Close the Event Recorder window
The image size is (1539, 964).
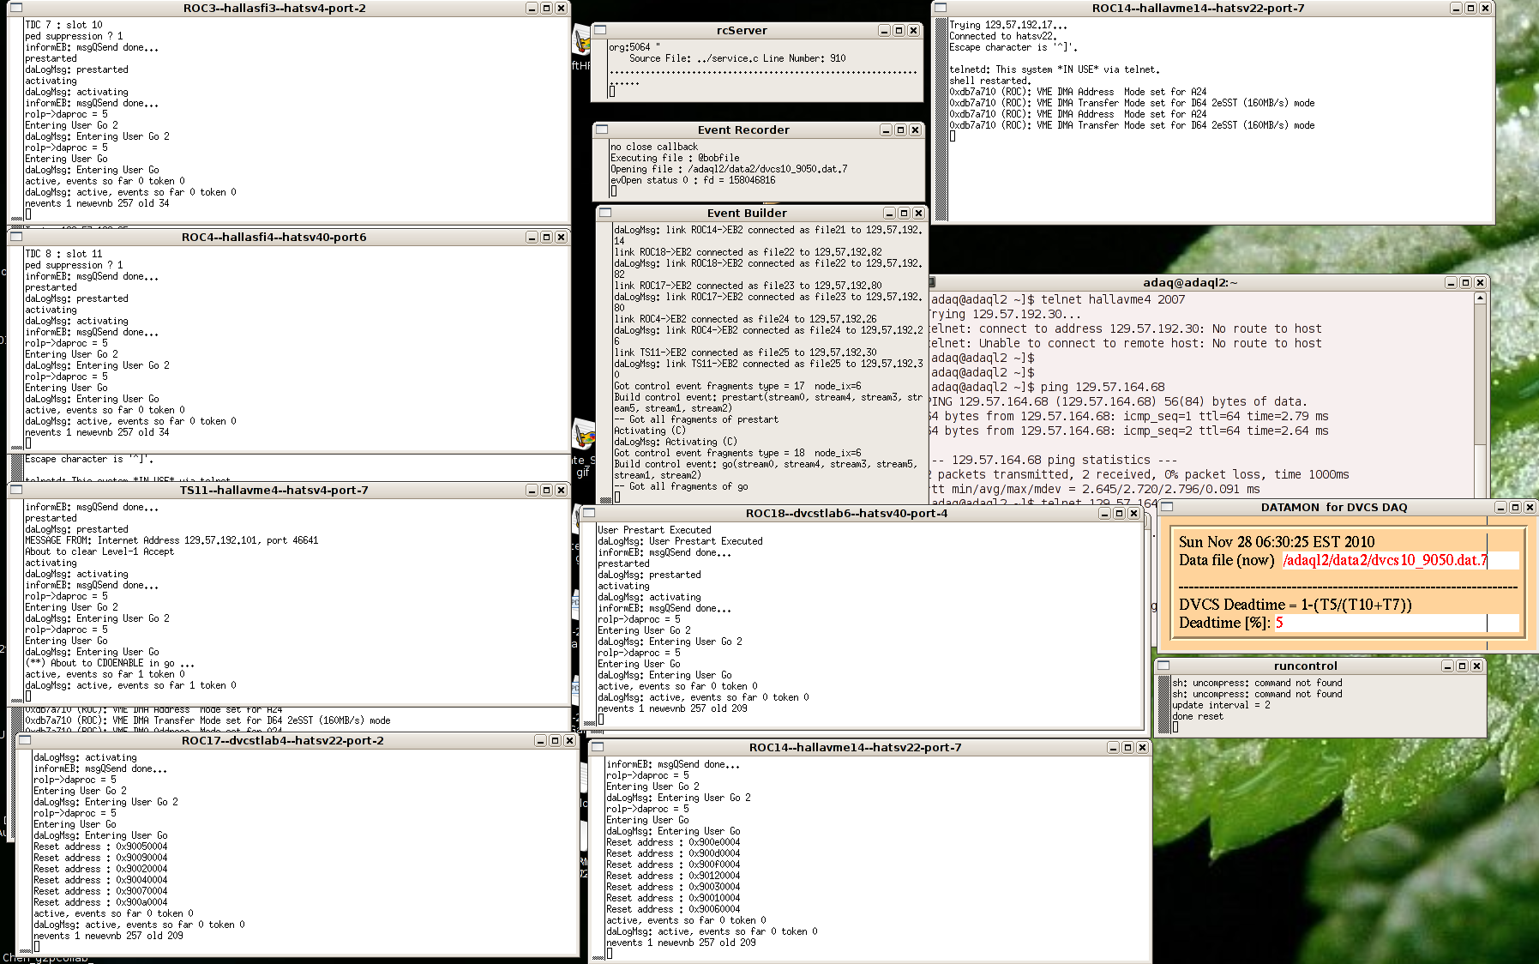point(915,130)
